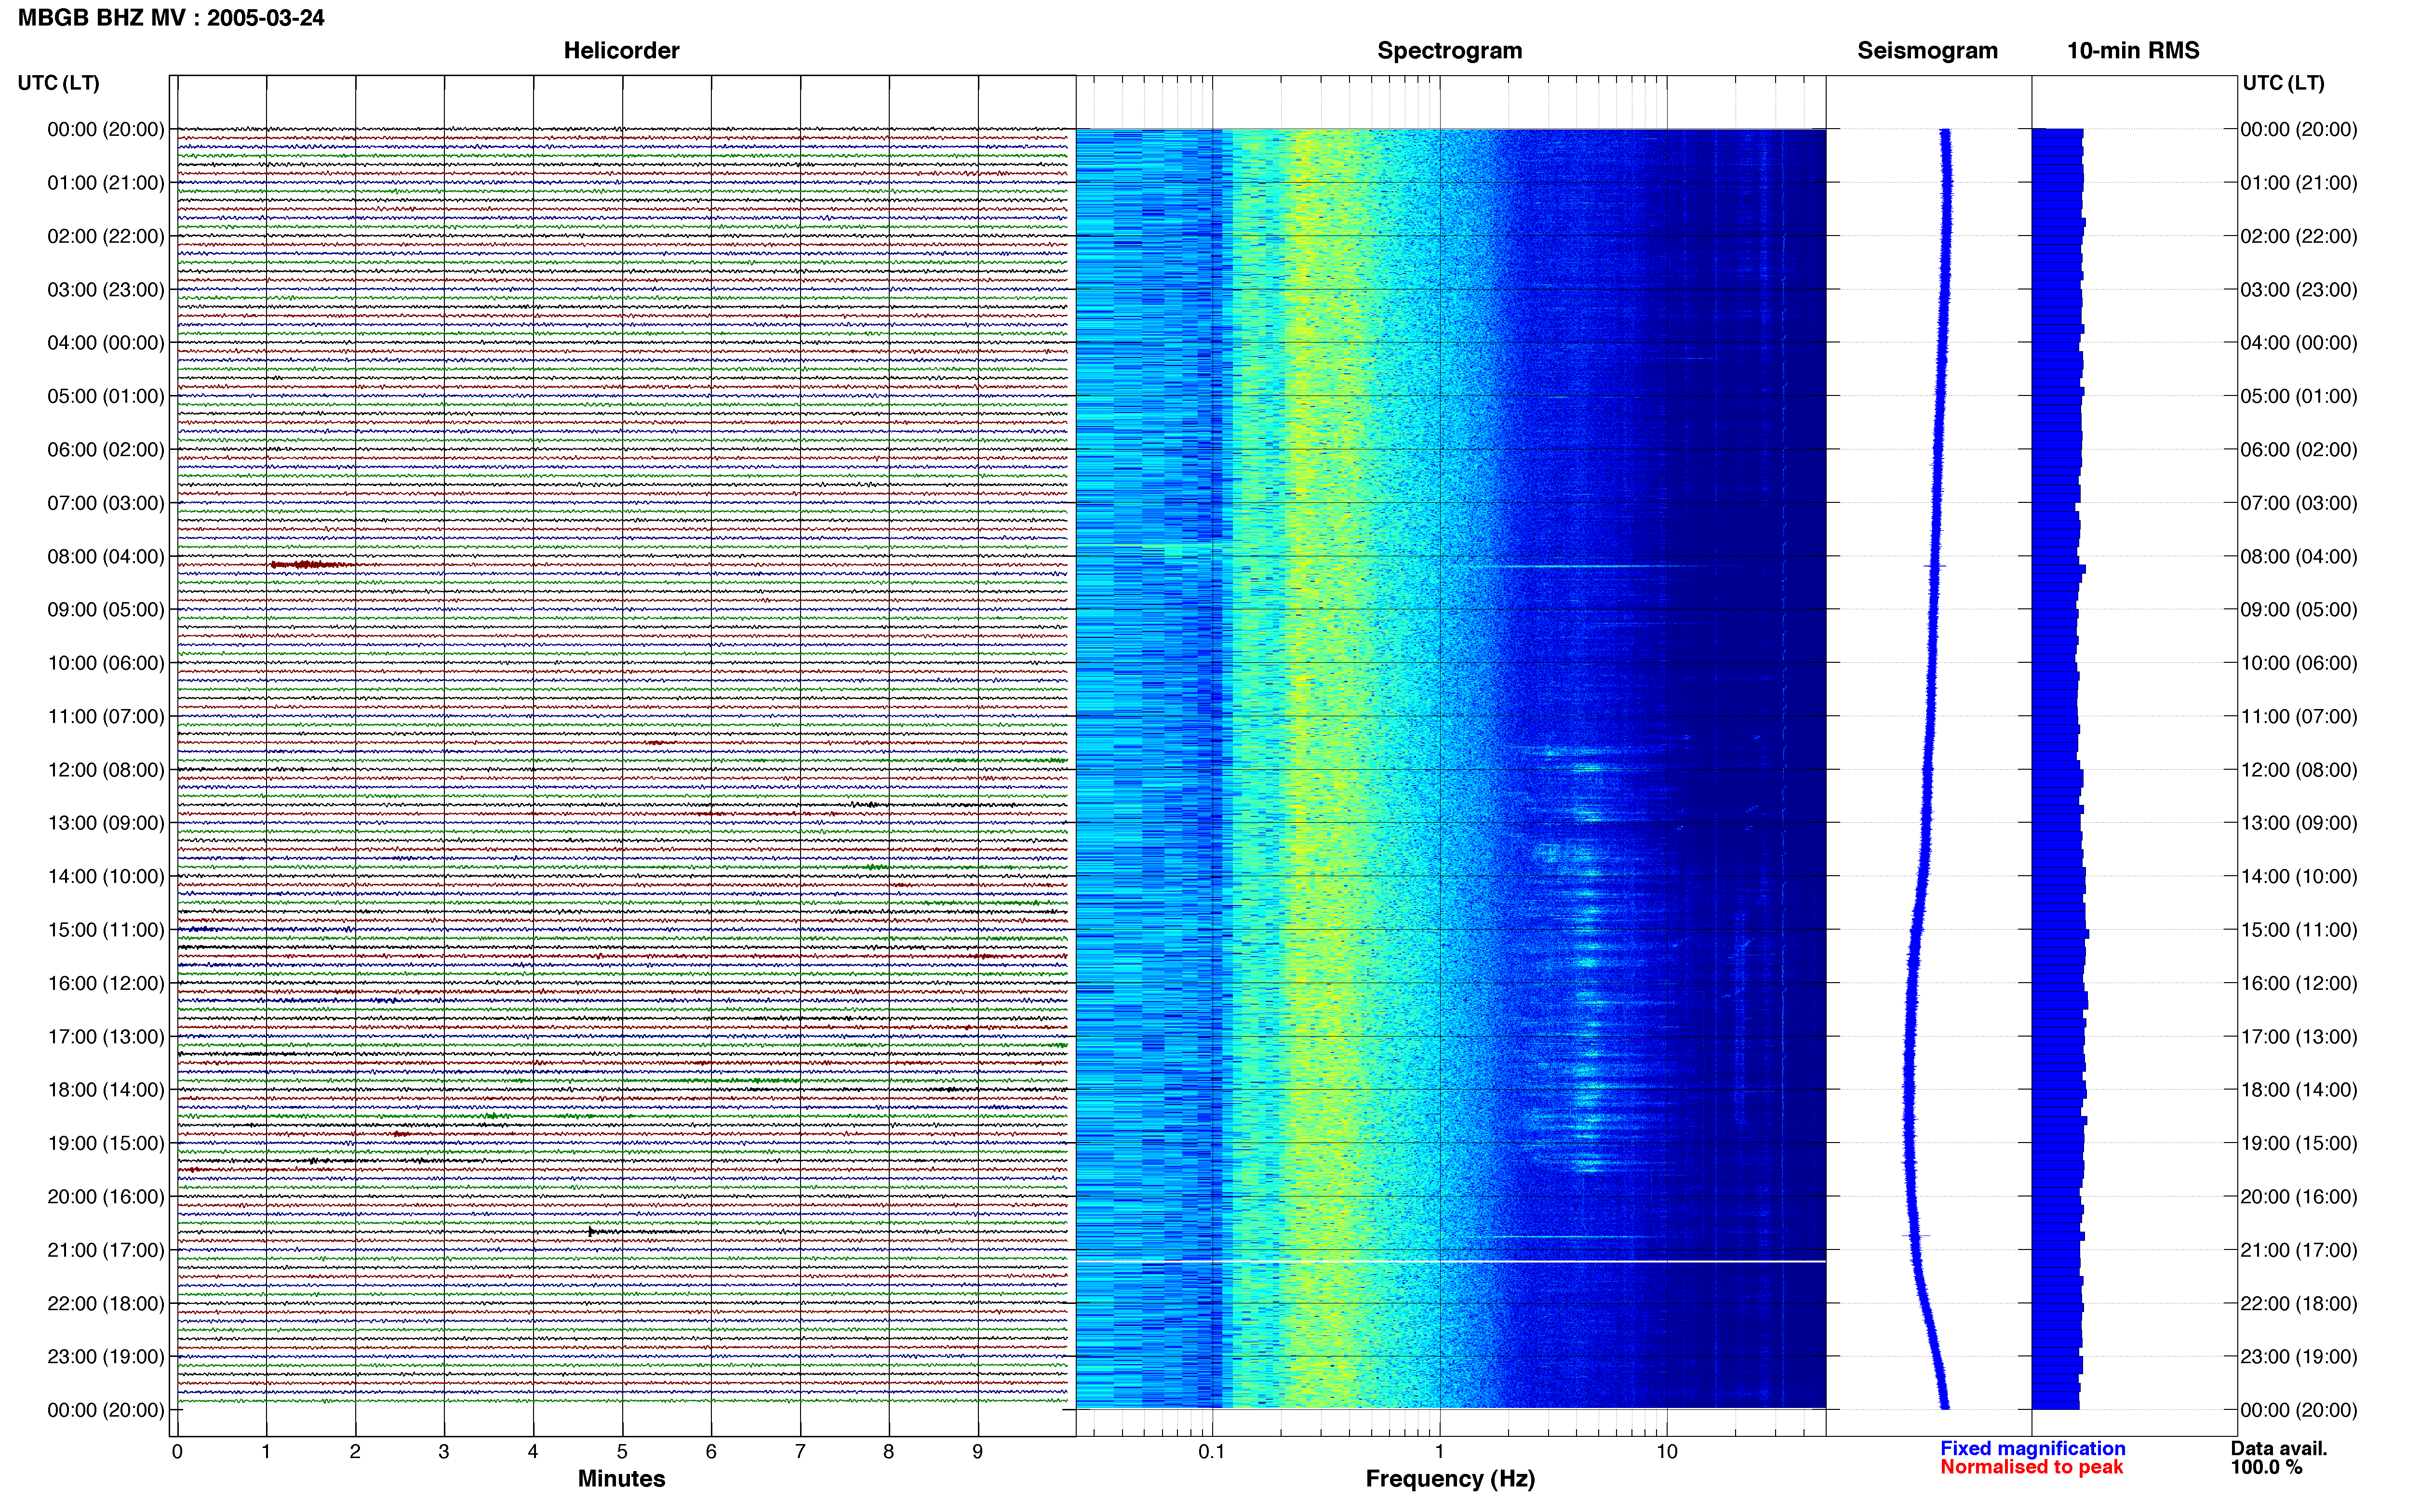
Task: Select the 19:00 (15:00) label beside the Helicorder
Action: tap(106, 1143)
